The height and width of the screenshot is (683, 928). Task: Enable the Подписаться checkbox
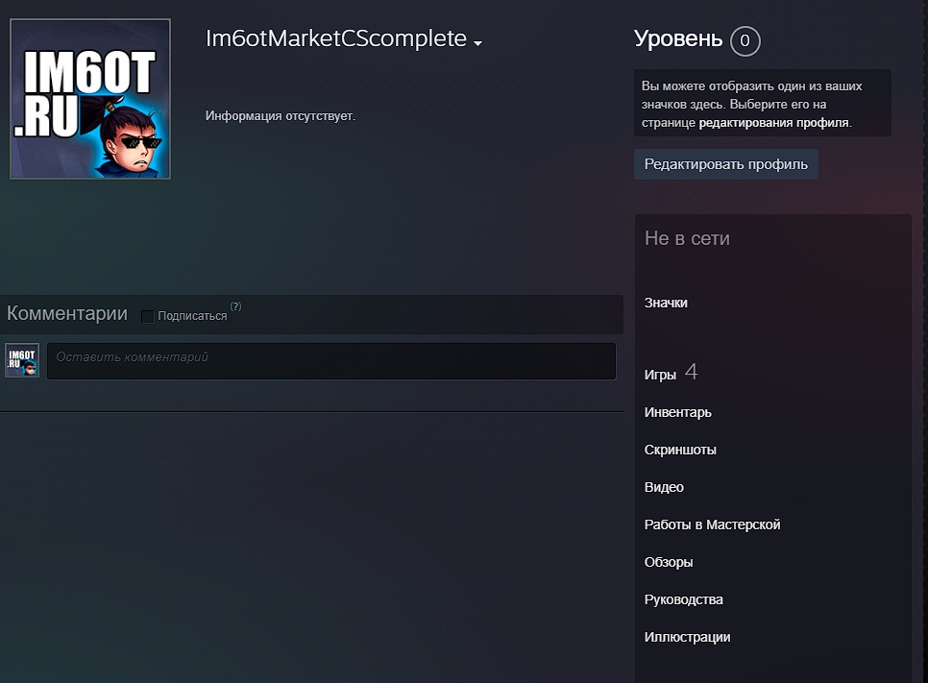pyautogui.click(x=148, y=317)
